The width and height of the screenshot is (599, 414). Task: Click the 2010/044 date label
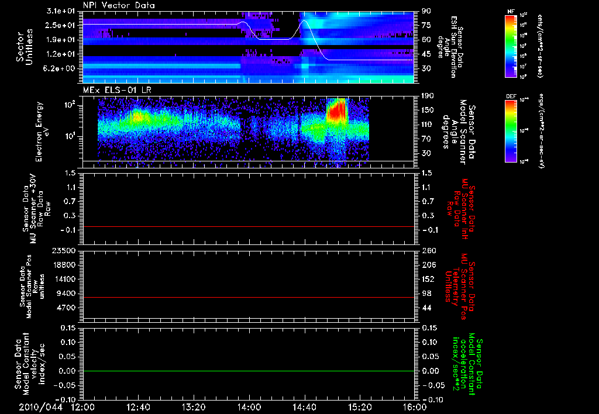pyautogui.click(x=40, y=407)
